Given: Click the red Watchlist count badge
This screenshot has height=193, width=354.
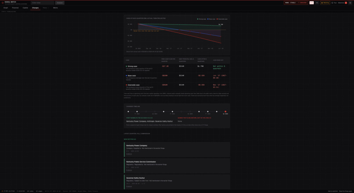Looking at the screenshot, I should (346, 3).
